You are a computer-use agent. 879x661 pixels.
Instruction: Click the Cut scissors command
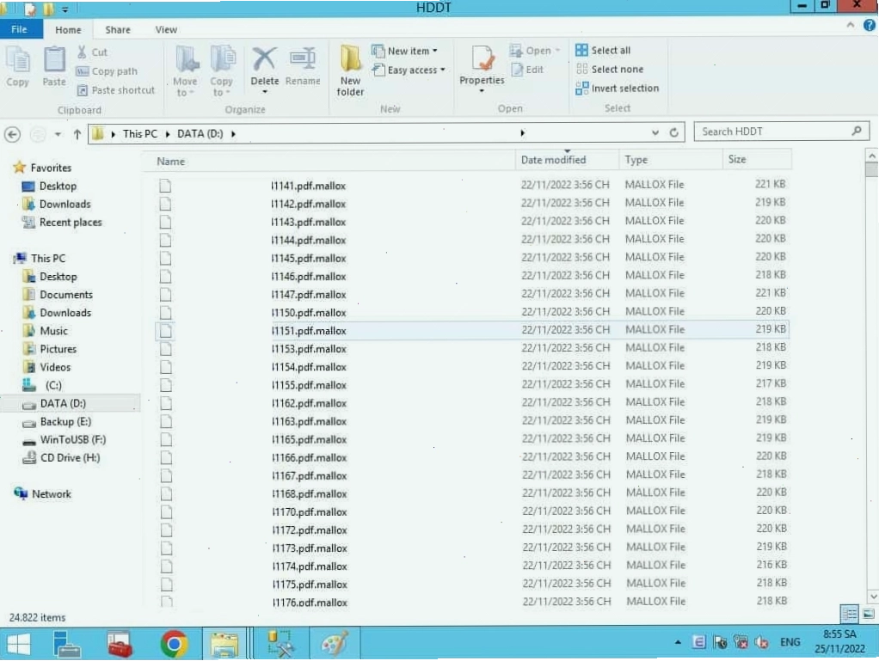tap(92, 52)
